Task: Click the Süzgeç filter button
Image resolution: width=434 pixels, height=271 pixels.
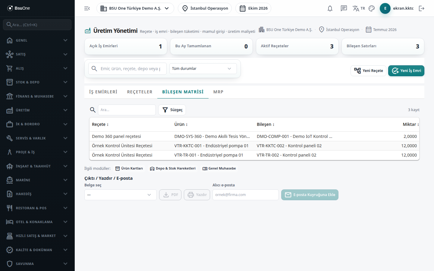Action: 172,110
